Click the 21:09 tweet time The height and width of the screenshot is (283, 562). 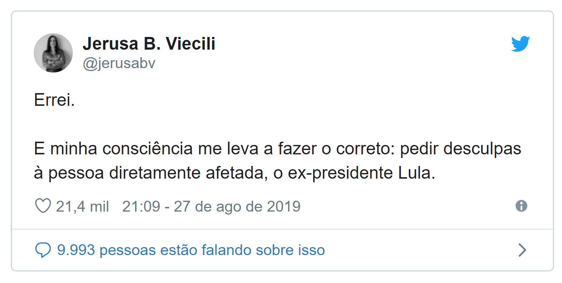[141, 207]
